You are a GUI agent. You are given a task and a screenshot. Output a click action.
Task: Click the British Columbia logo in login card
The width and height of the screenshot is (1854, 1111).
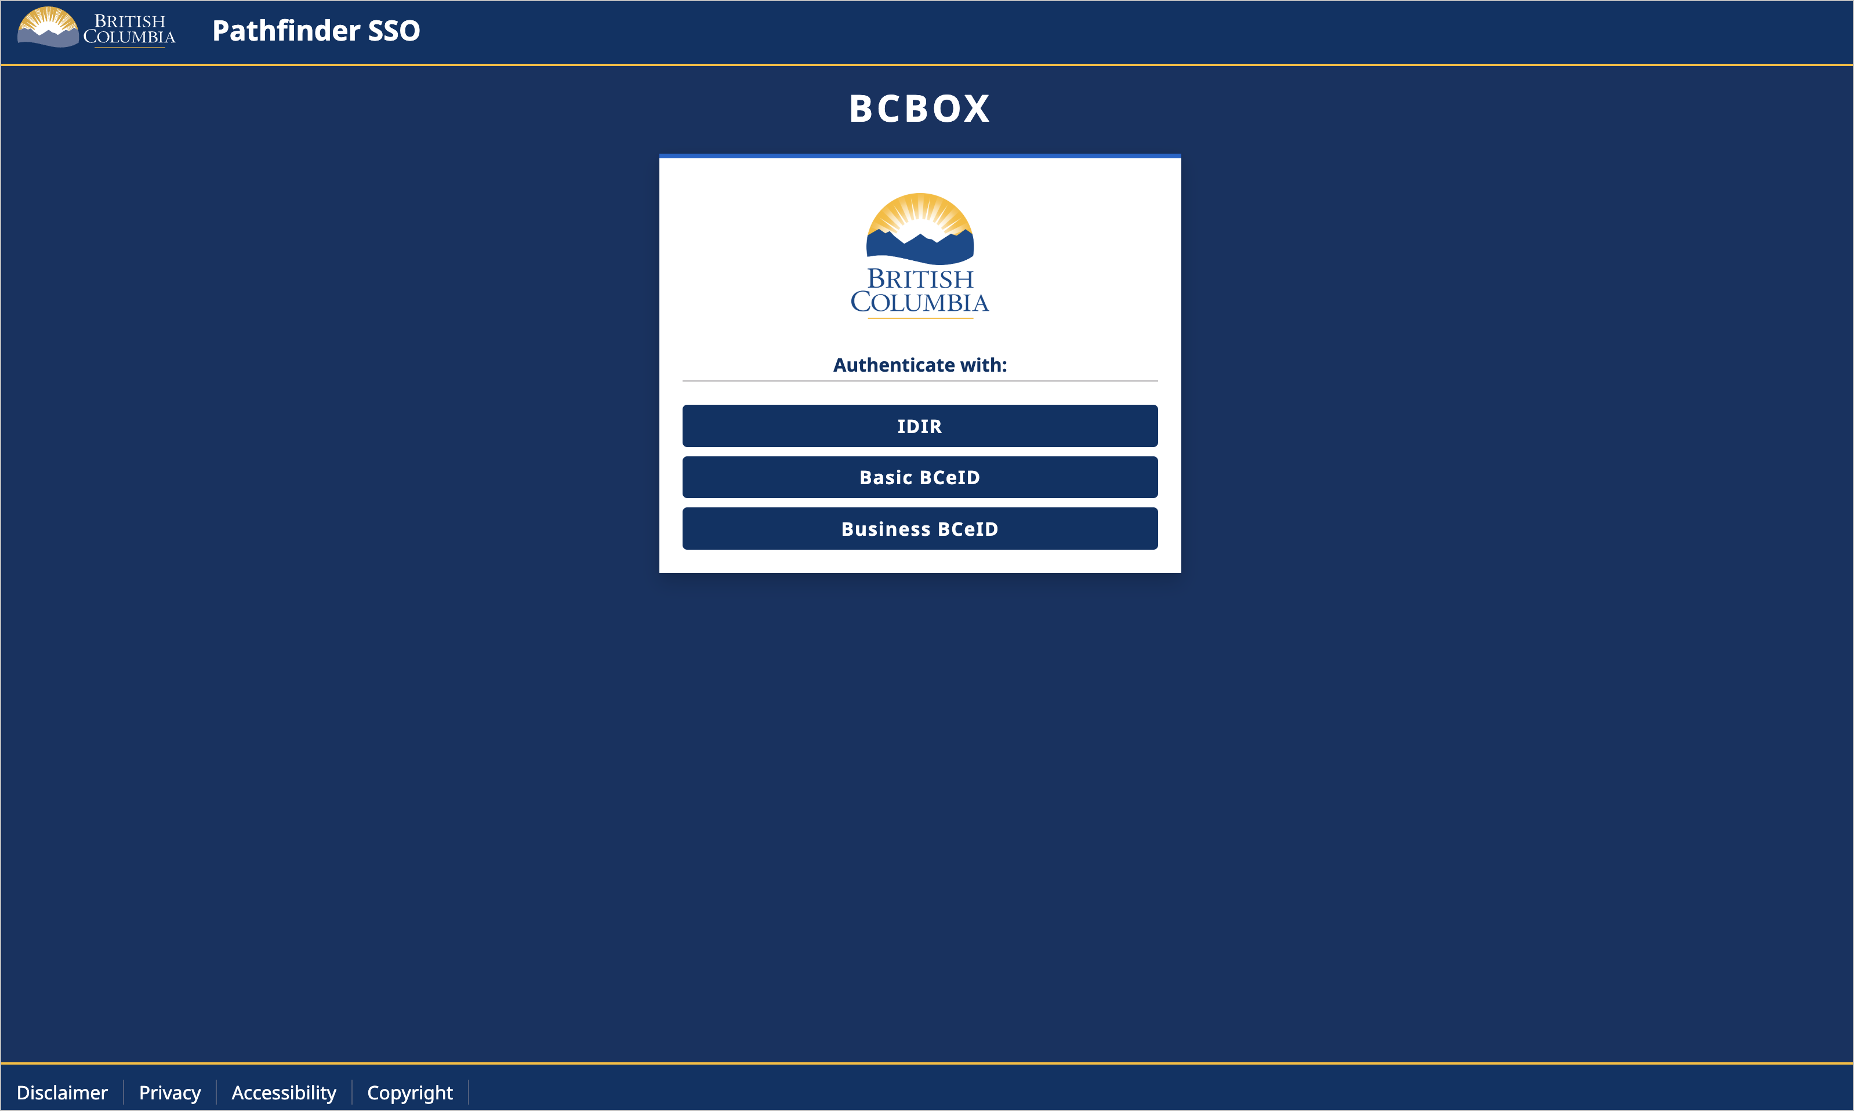click(920, 256)
